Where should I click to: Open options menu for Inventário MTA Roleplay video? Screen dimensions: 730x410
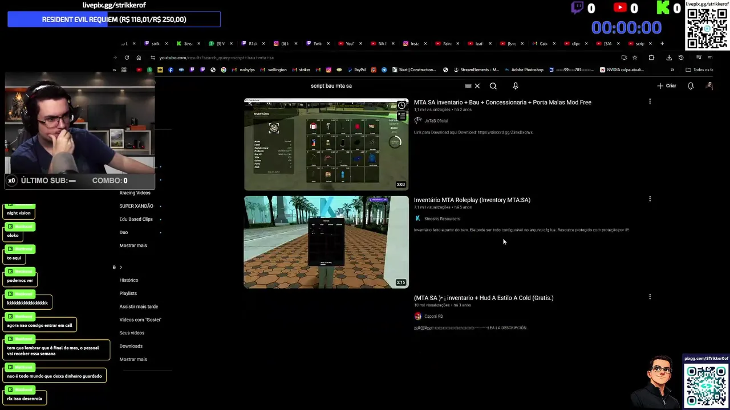tap(650, 199)
